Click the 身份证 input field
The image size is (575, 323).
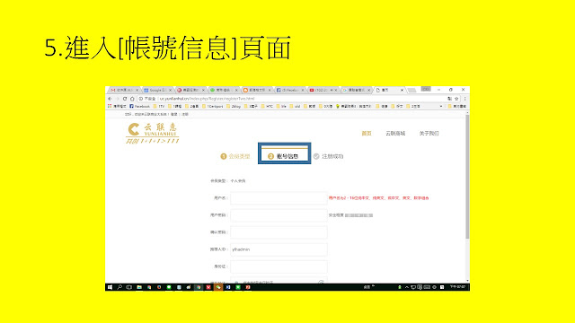[279, 266]
